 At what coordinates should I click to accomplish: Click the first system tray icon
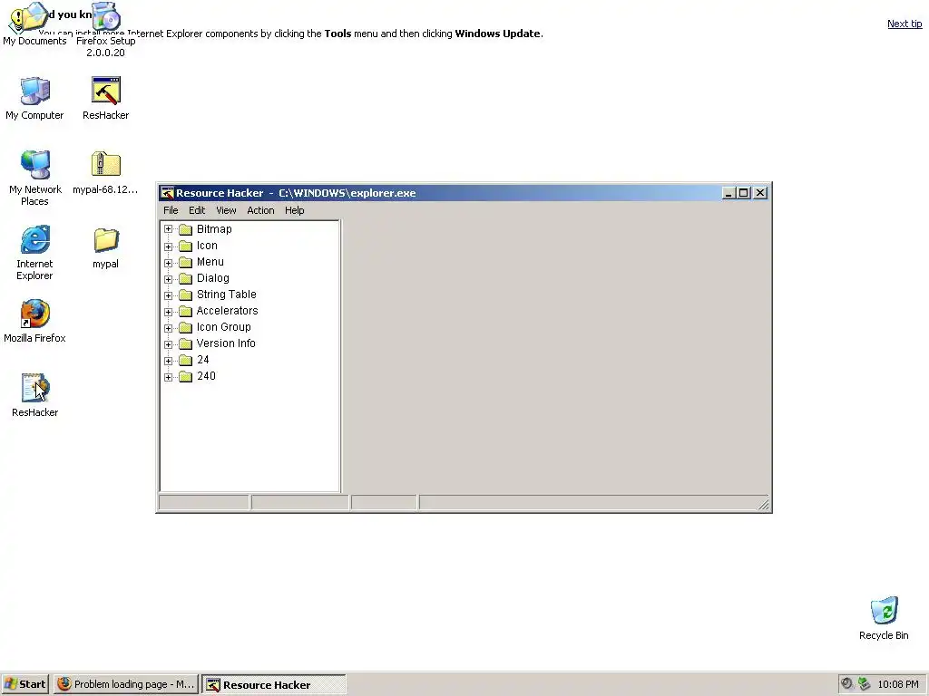pos(847,684)
